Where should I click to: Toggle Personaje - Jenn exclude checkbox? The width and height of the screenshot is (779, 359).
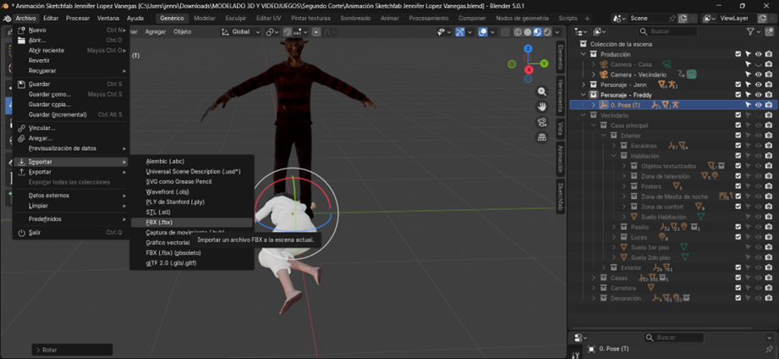point(738,85)
